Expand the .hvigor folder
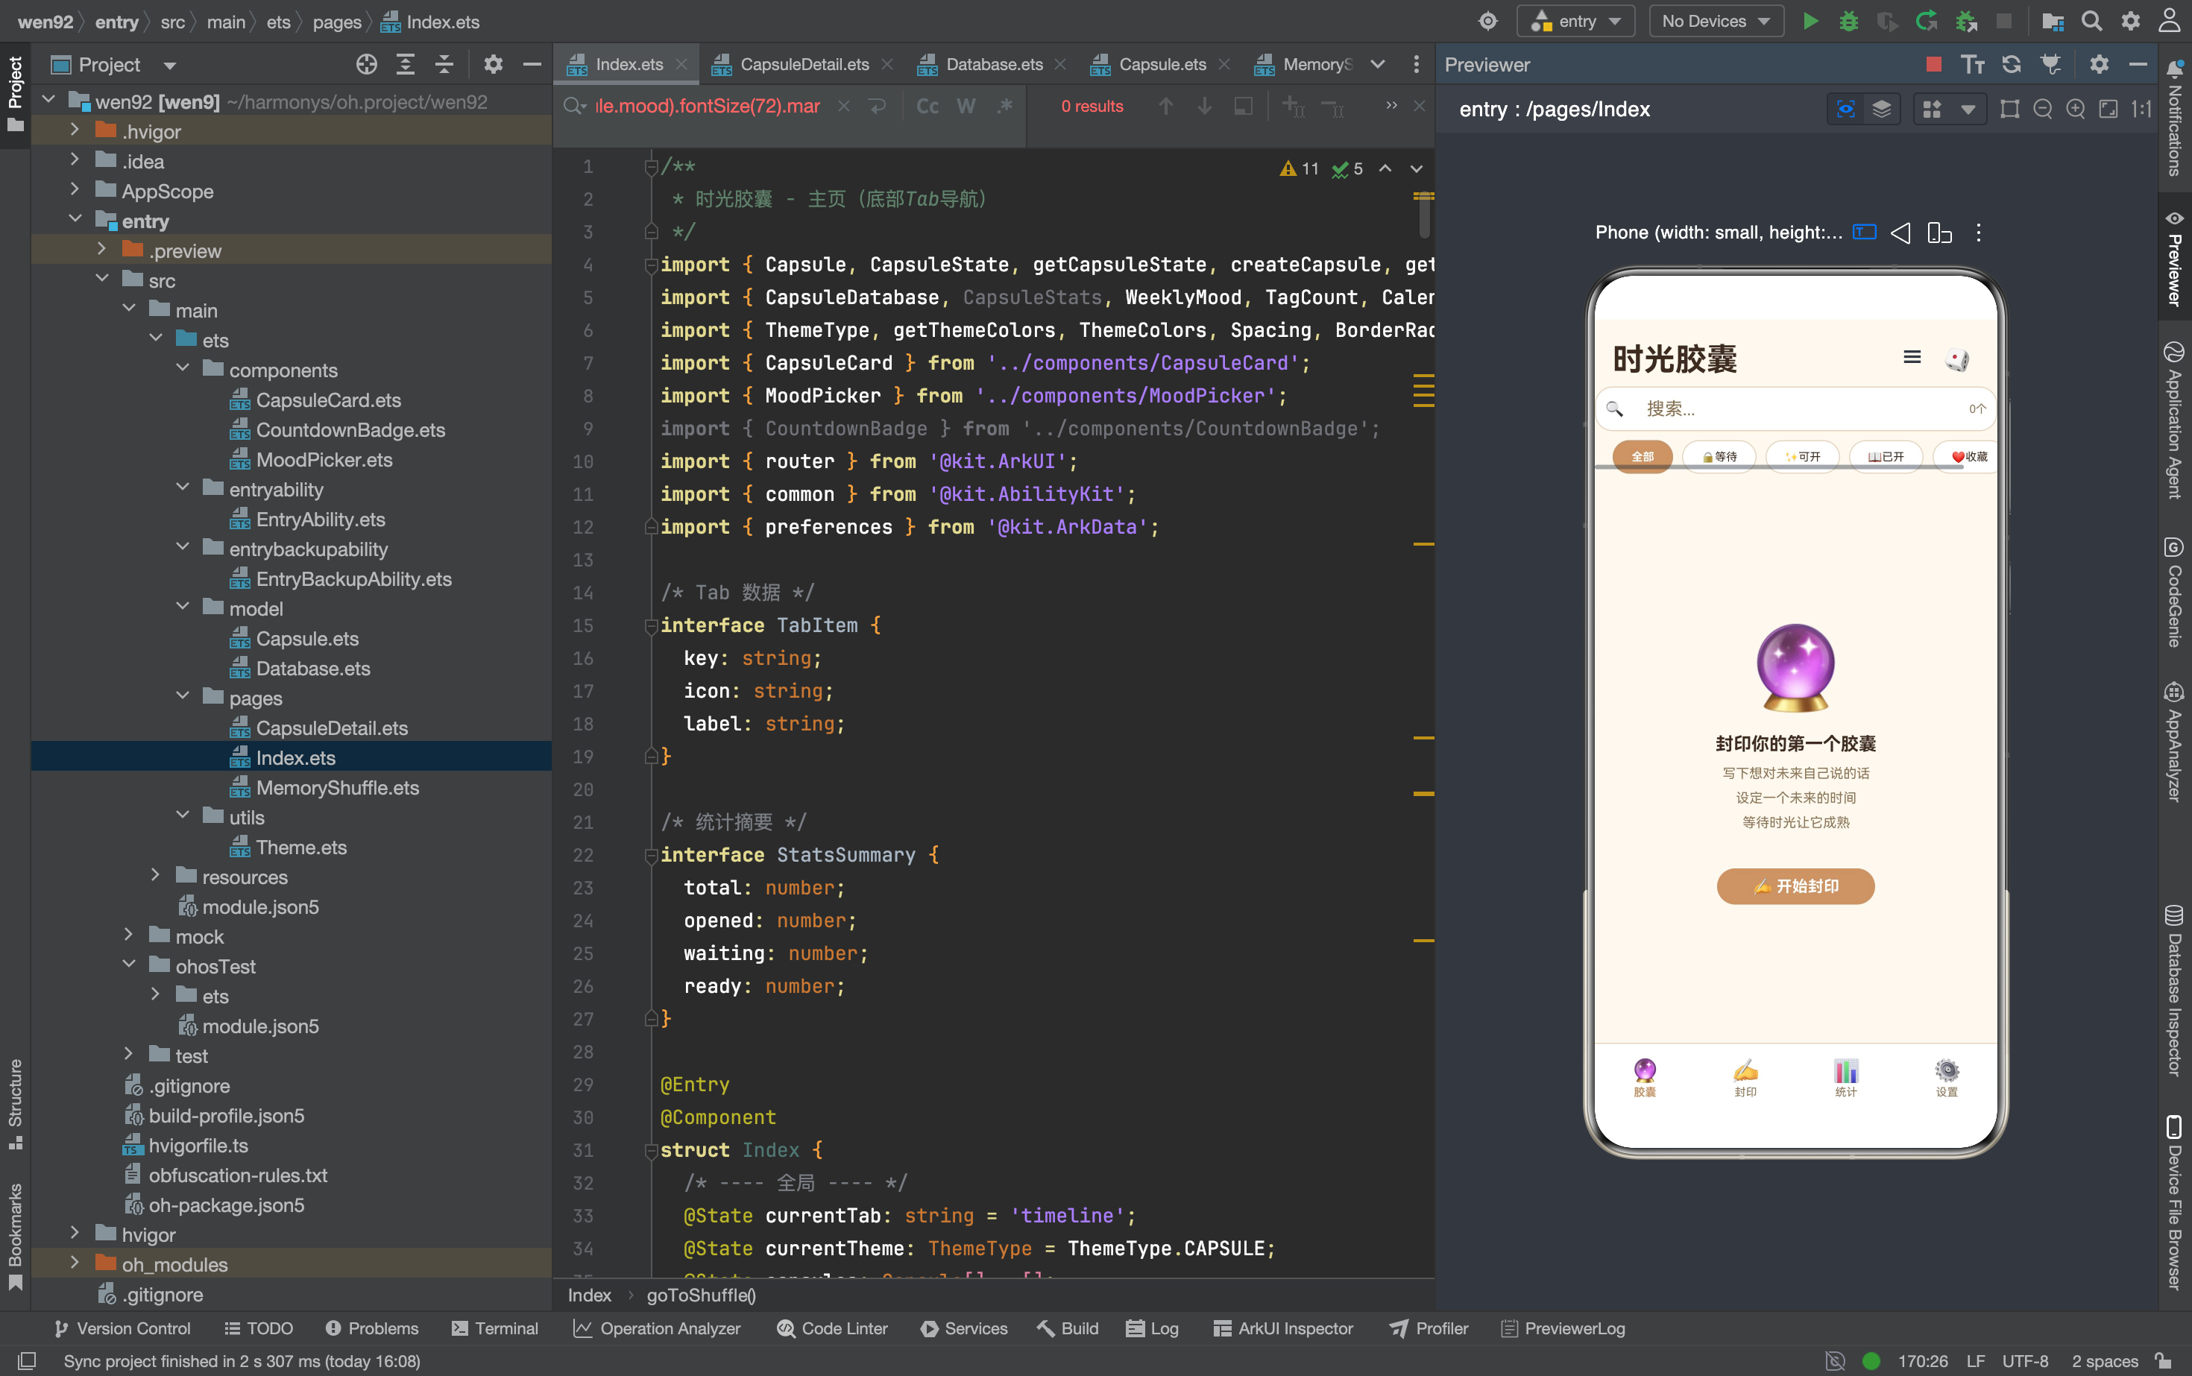Viewport: 2192px width, 1376px height. [75, 131]
